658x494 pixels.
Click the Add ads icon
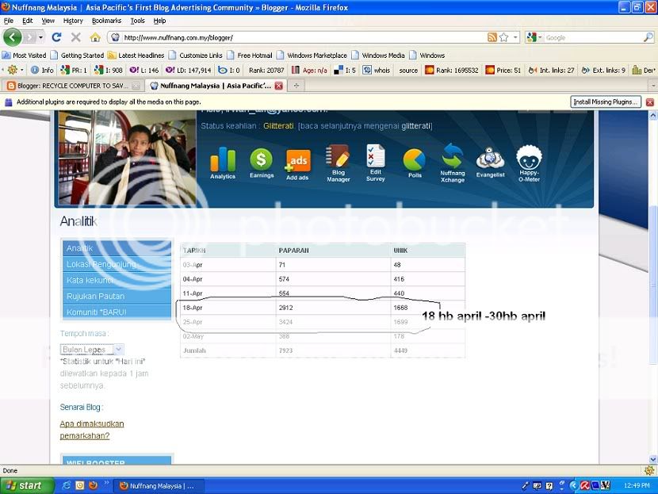coord(297,164)
